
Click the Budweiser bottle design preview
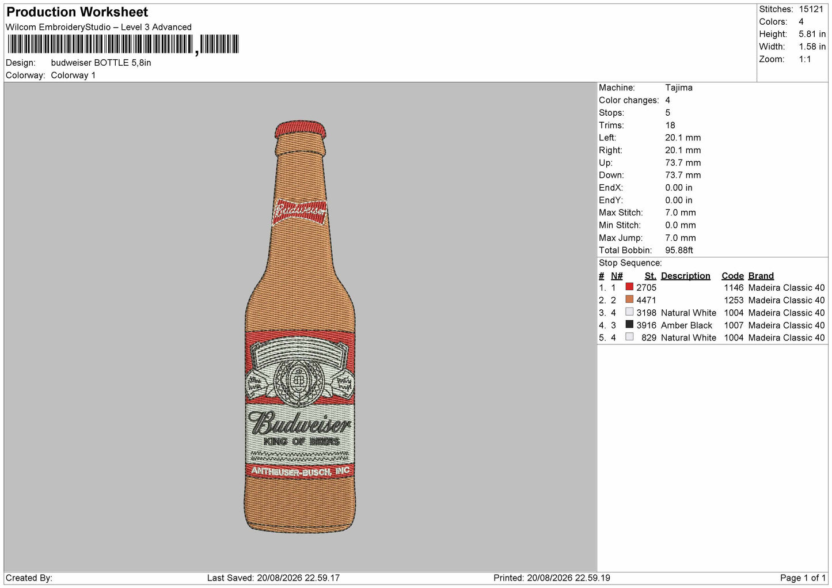299,326
